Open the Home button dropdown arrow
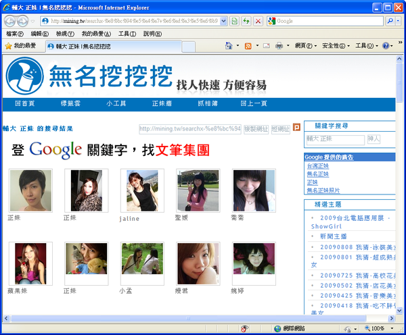This screenshot has height=335, width=406. pyautogui.click(x=238, y=46)
